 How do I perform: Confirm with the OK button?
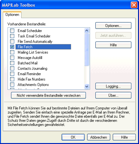[x=73, y=137]
